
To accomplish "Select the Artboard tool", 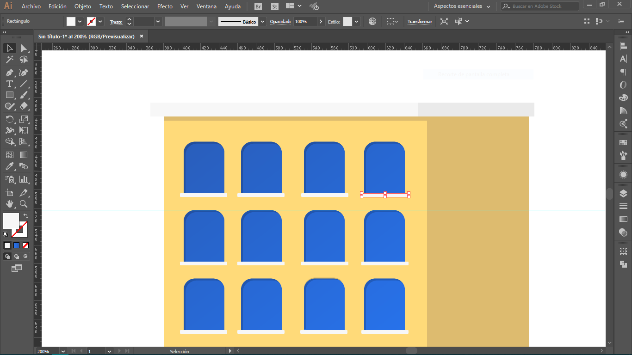I will point(9,192).
